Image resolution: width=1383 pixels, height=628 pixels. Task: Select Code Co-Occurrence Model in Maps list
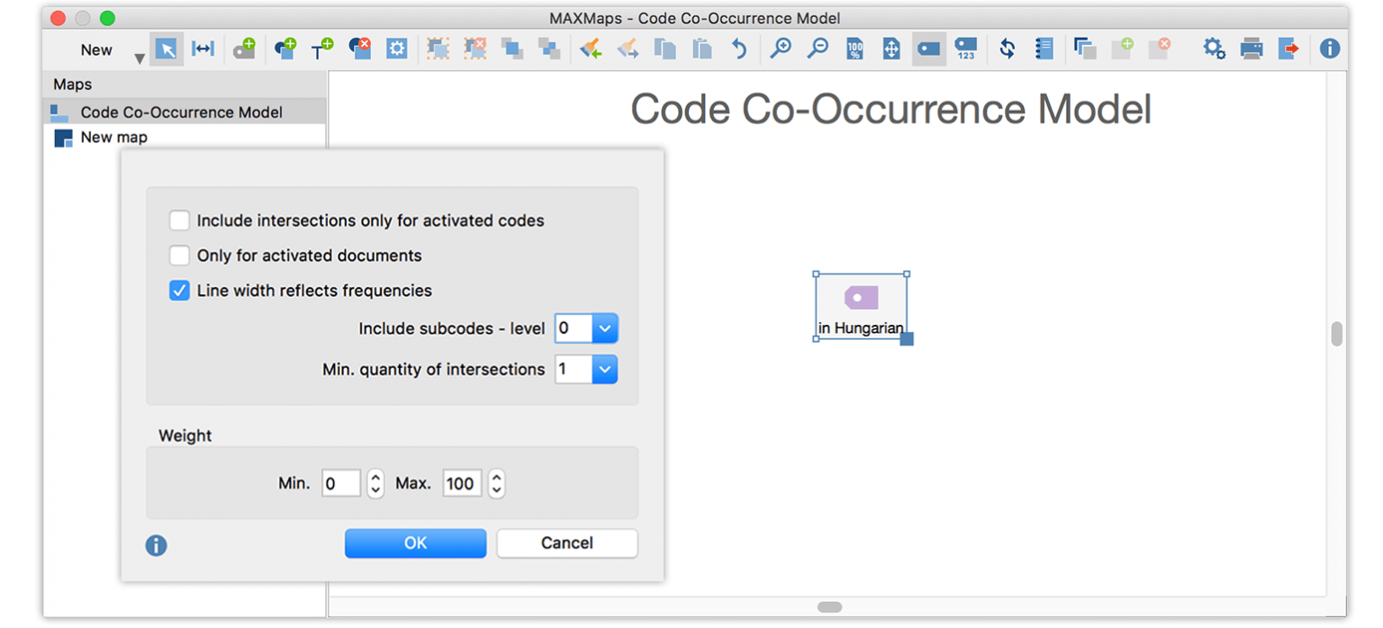(x=185, y=112)
